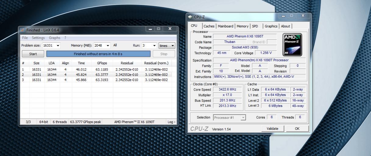Click the 2013.3 MHz HT Link value
Image resolution: width=371 pixels, height=156 pixels.
pyautogui.click(x=227, y=106)
